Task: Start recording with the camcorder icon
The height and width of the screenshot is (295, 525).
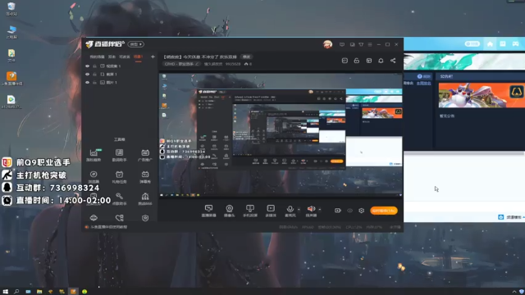Action: click(x=337, y=211)
